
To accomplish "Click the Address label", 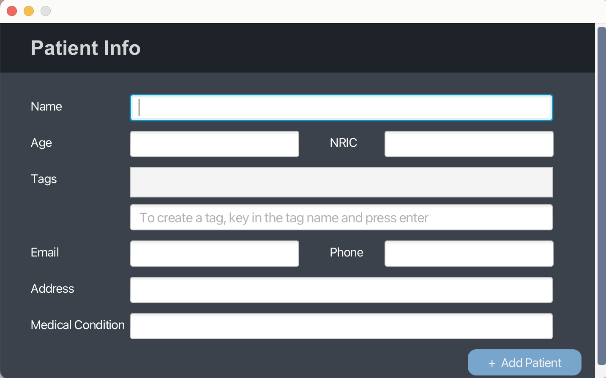I will pyautogui.click(x=52, y=289).
